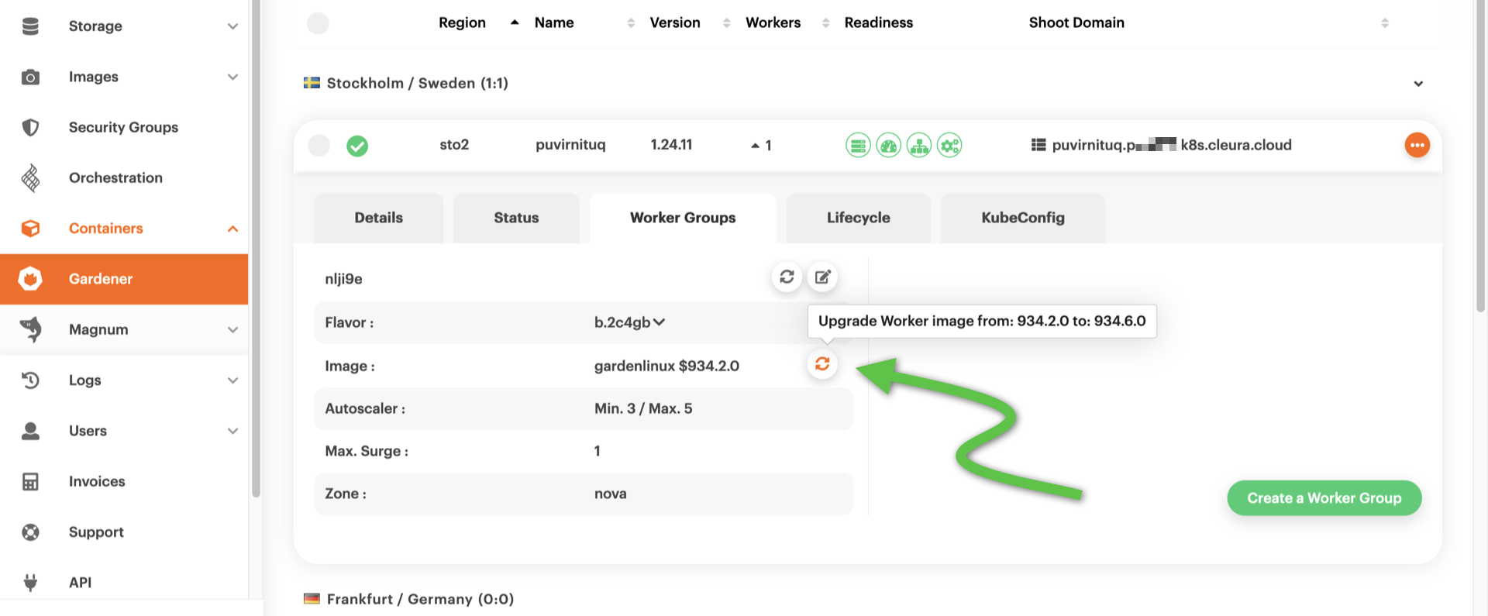
Task: Click the Security Groups shield icon
Action: click(x=30, y=127)
